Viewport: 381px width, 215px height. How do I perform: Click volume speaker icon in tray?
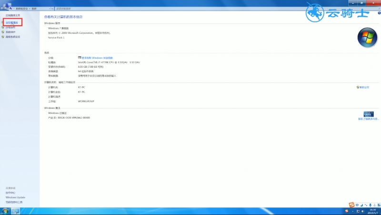pos(363,211)
